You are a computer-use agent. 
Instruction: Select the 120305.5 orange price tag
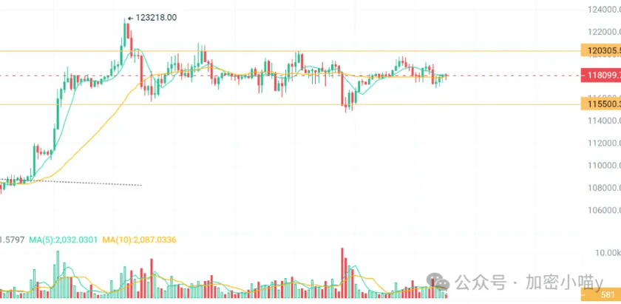(601, 51)
